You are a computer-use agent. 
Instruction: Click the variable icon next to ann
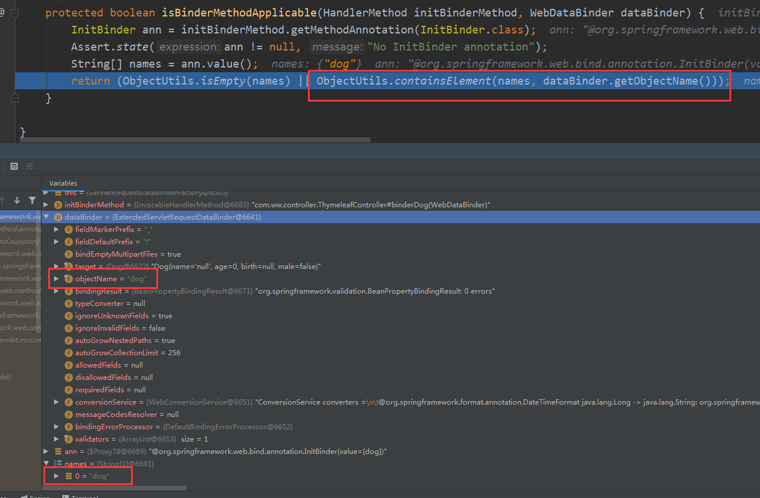(58, 452)
